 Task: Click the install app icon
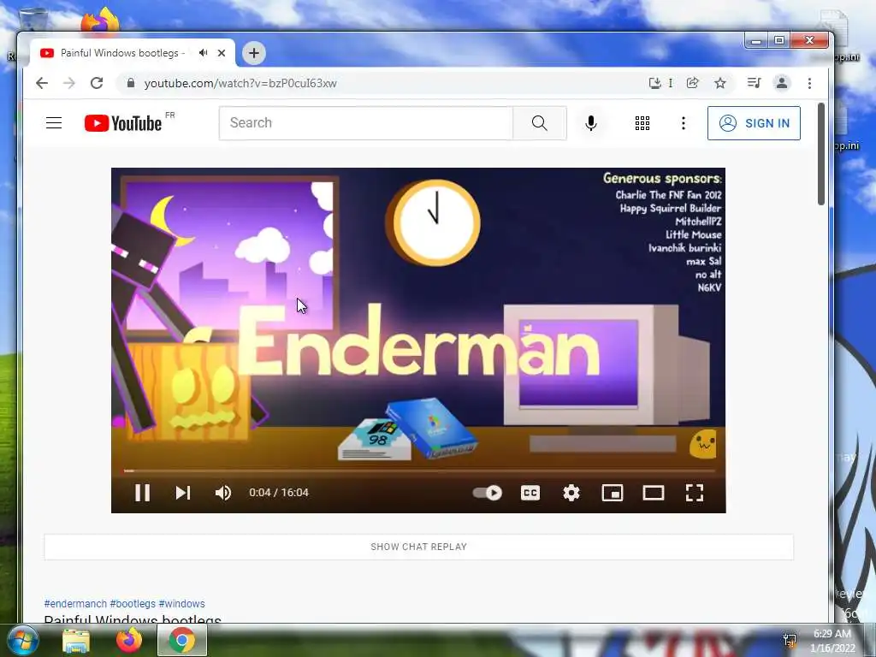click(x=654, y=83)
